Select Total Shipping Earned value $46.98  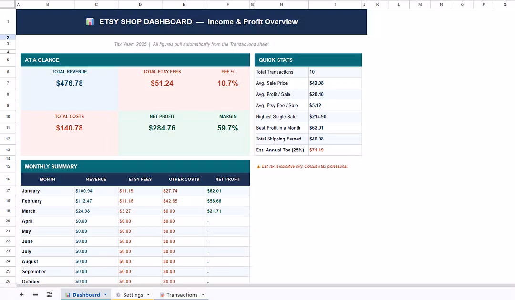point(335,139)
